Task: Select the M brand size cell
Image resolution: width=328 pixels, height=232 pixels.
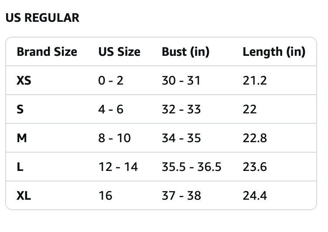Action: [x=21, y=138]
